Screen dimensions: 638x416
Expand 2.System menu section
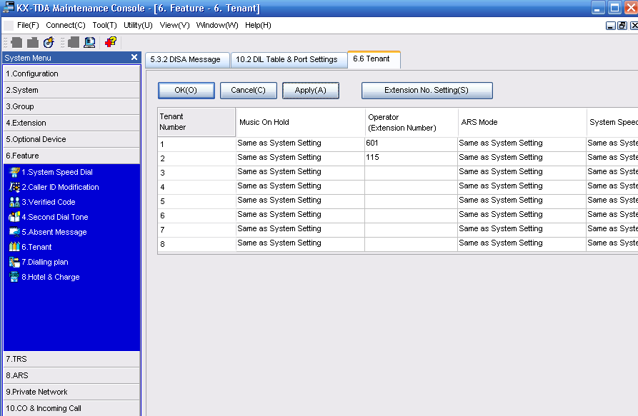(x=71, y=90)
